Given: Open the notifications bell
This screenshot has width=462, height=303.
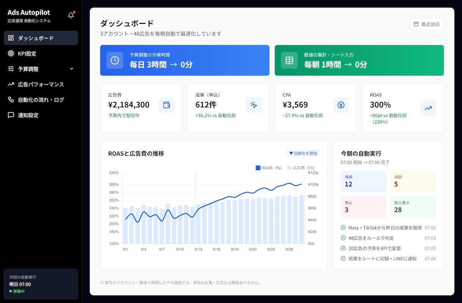Looking at the screenshot, I should point(71,16).
